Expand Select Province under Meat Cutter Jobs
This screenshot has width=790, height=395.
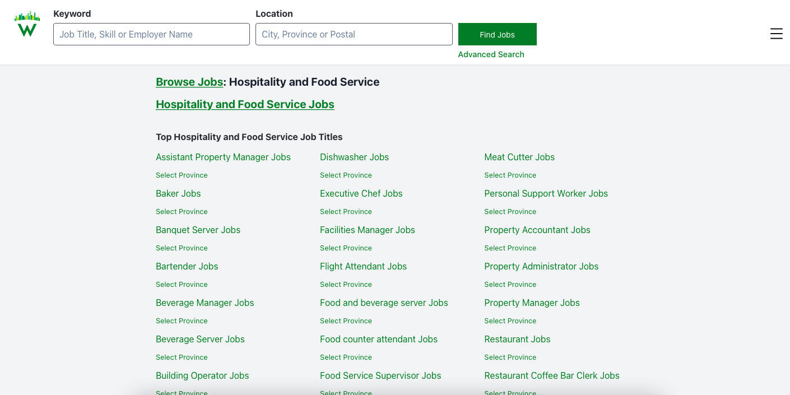click(510, 175)
